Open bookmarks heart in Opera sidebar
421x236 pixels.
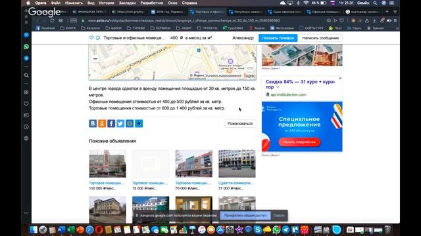click(x=26, y=104)
